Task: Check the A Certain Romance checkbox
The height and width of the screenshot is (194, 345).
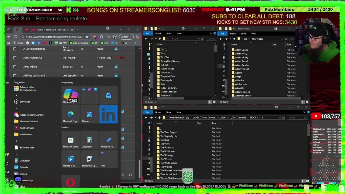Action: [x=15, y=49]
